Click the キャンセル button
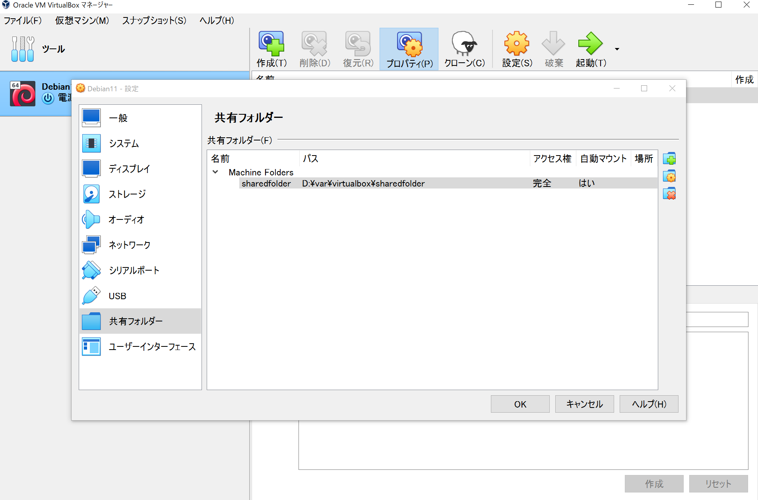This screenshot has height=500, width=758. (584, 404)
